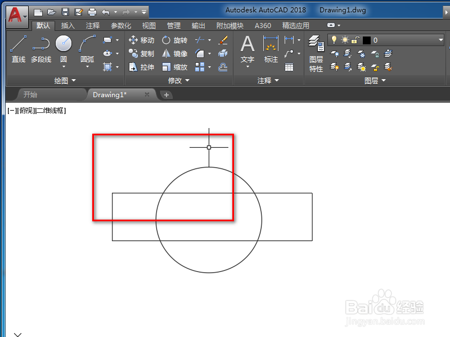
Task: Open the Text (文字) tool
Action: 247,49
